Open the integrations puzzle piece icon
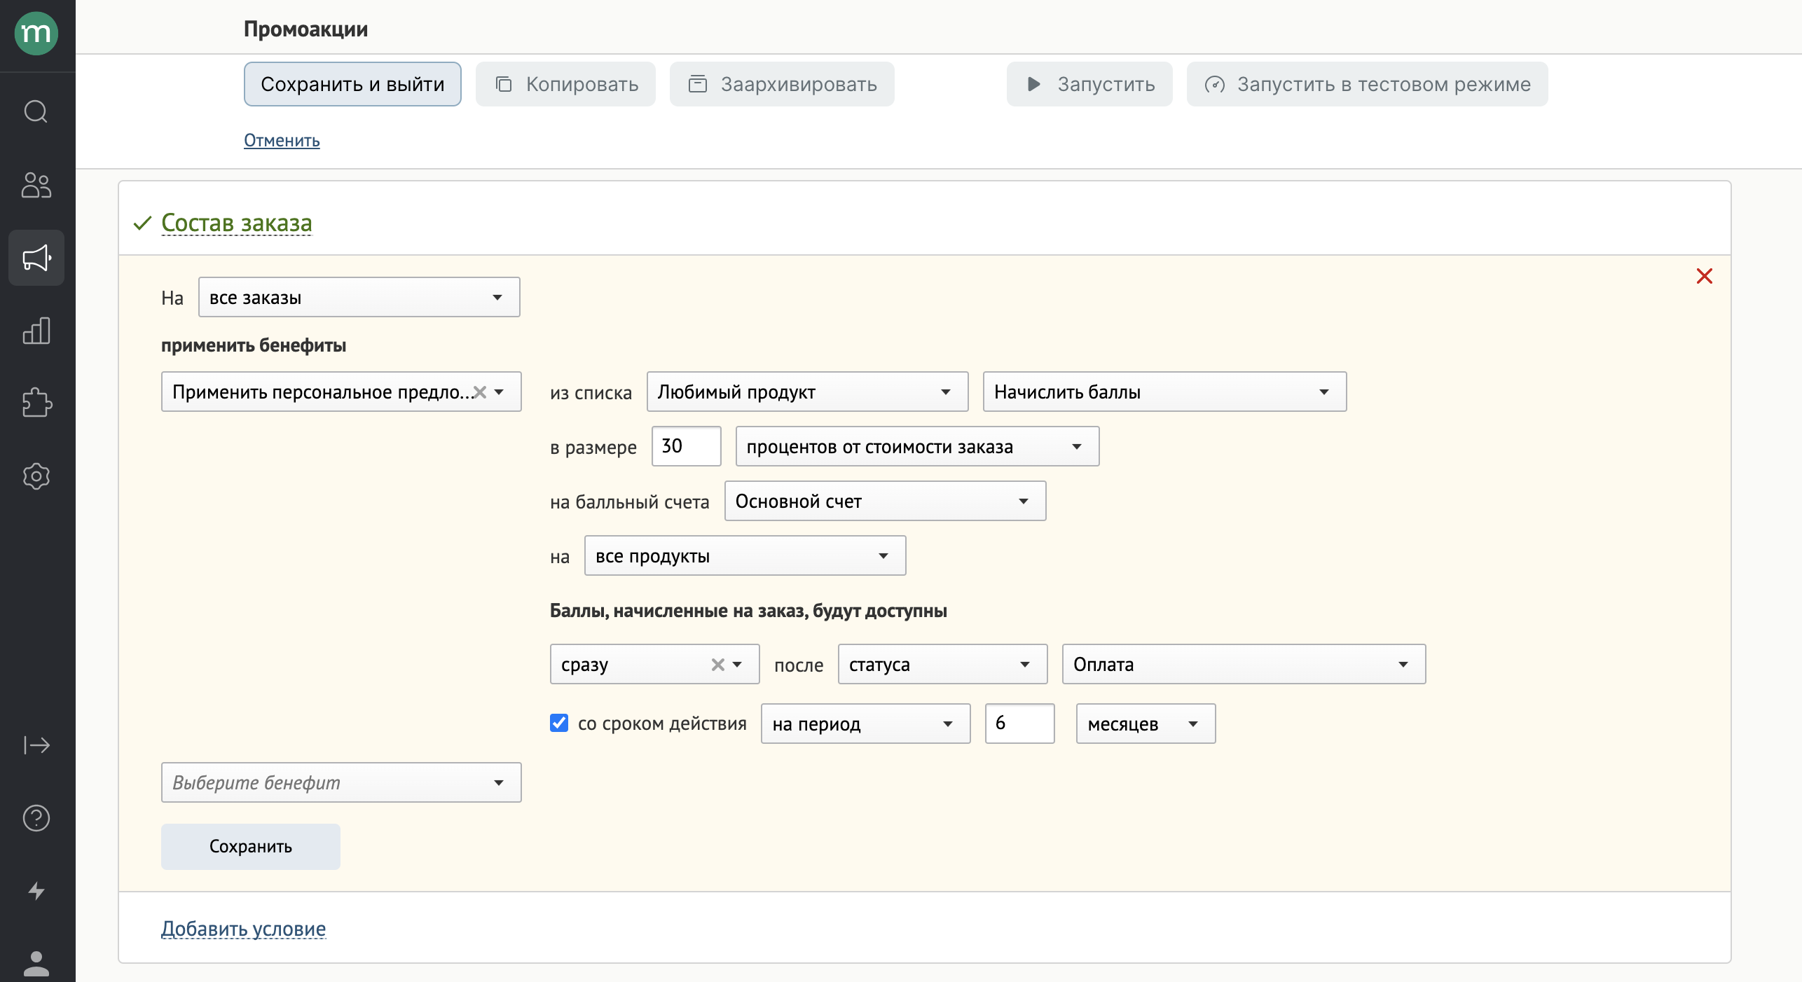The width and height of the screenshot is (1802, 982). coord(36,403)
